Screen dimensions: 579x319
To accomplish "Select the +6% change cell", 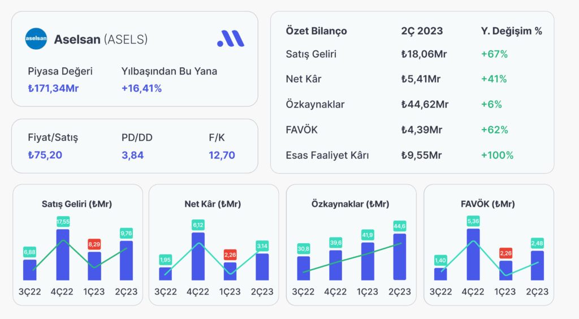I will click(491, 105).
